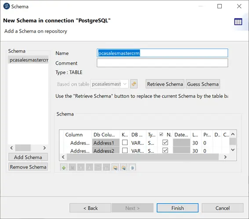Toggle the Key checkbox for Address1
Viewport: 249px width, 219px height.
(125, 142)
